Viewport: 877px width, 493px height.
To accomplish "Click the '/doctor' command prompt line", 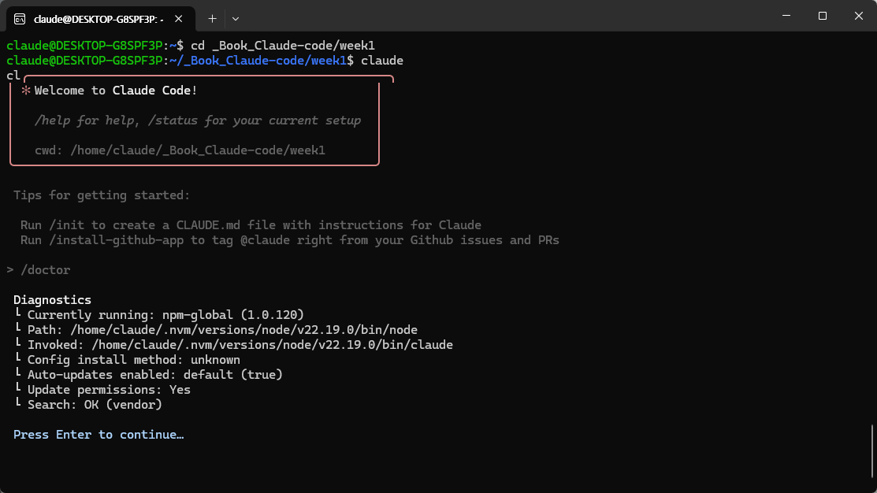I will (x=39, y=270).
